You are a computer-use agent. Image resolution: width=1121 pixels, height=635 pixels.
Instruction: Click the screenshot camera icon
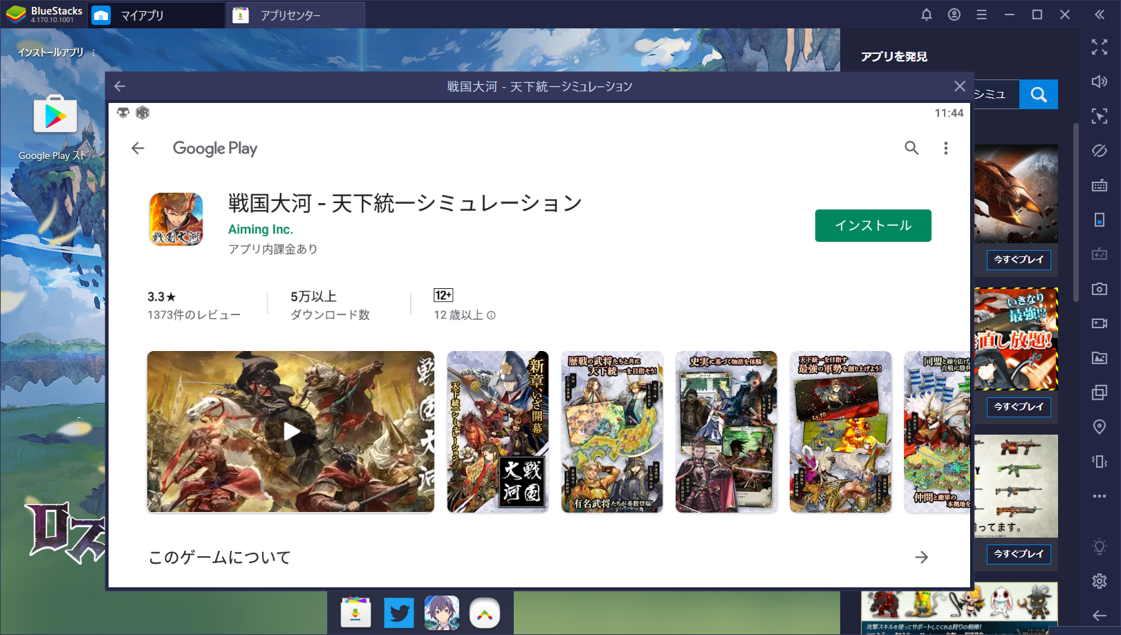pyautogui.click(x=1100, y=289)
